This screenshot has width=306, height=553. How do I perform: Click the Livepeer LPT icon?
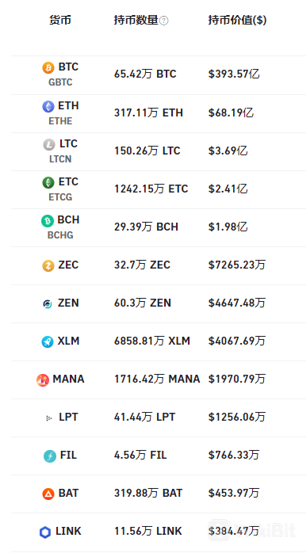(x=48, y=418)
